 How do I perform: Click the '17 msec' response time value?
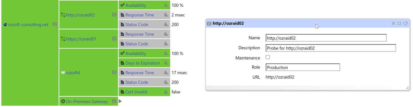click(x=179, y=73)
